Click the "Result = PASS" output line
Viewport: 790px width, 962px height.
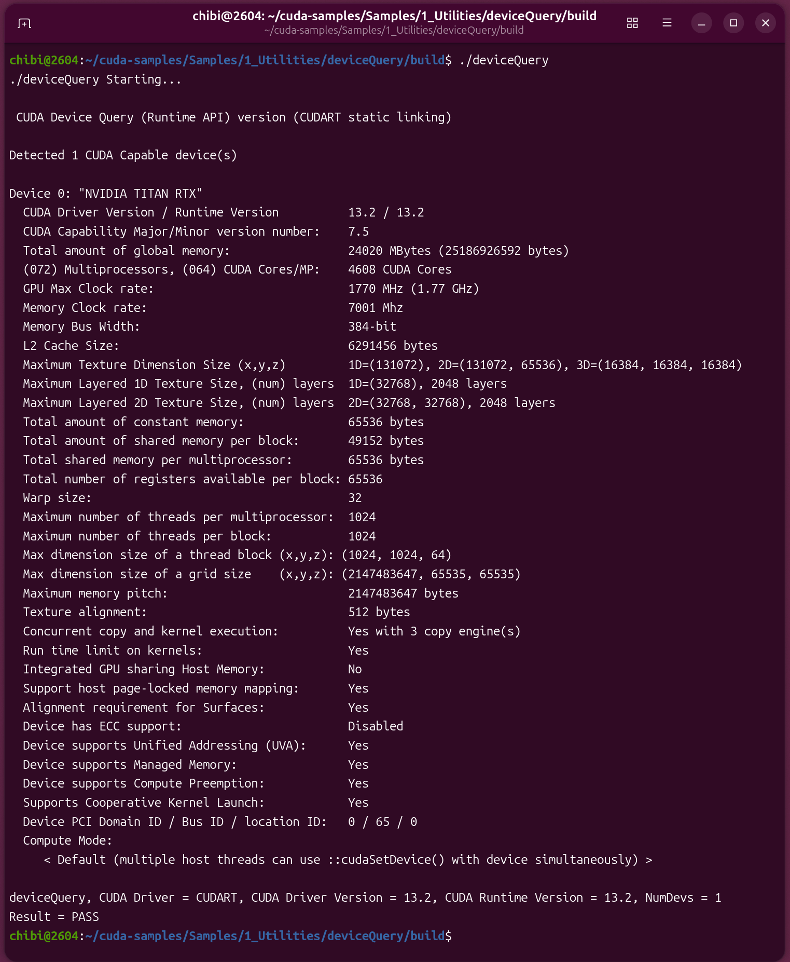(x=54, y=917)
